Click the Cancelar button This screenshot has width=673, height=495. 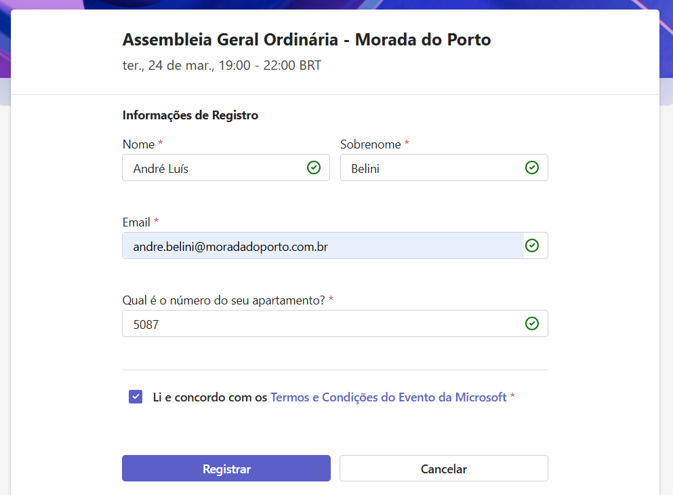coord(443,469)
